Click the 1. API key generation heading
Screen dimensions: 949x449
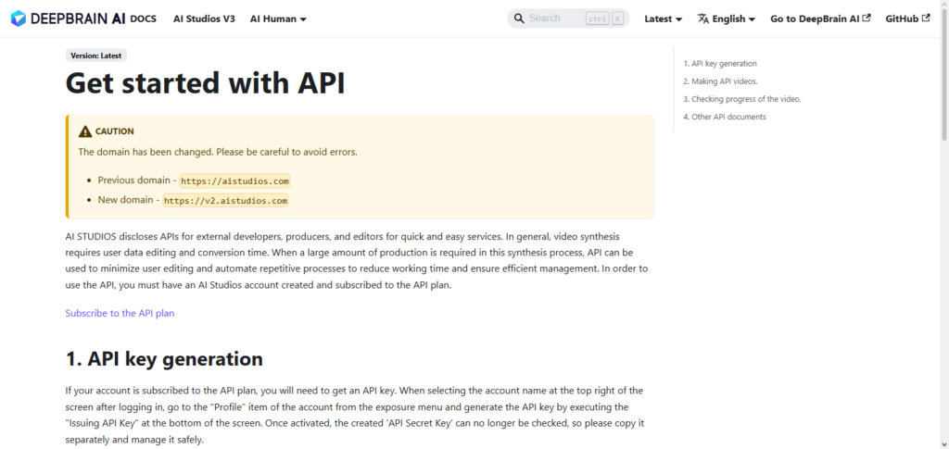coord(164,359)
